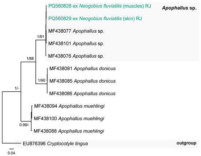Viewport: 201px width, 156px height.
Task: Click MF438094 Apophallus muehlingi label
Action: [69, 106]
